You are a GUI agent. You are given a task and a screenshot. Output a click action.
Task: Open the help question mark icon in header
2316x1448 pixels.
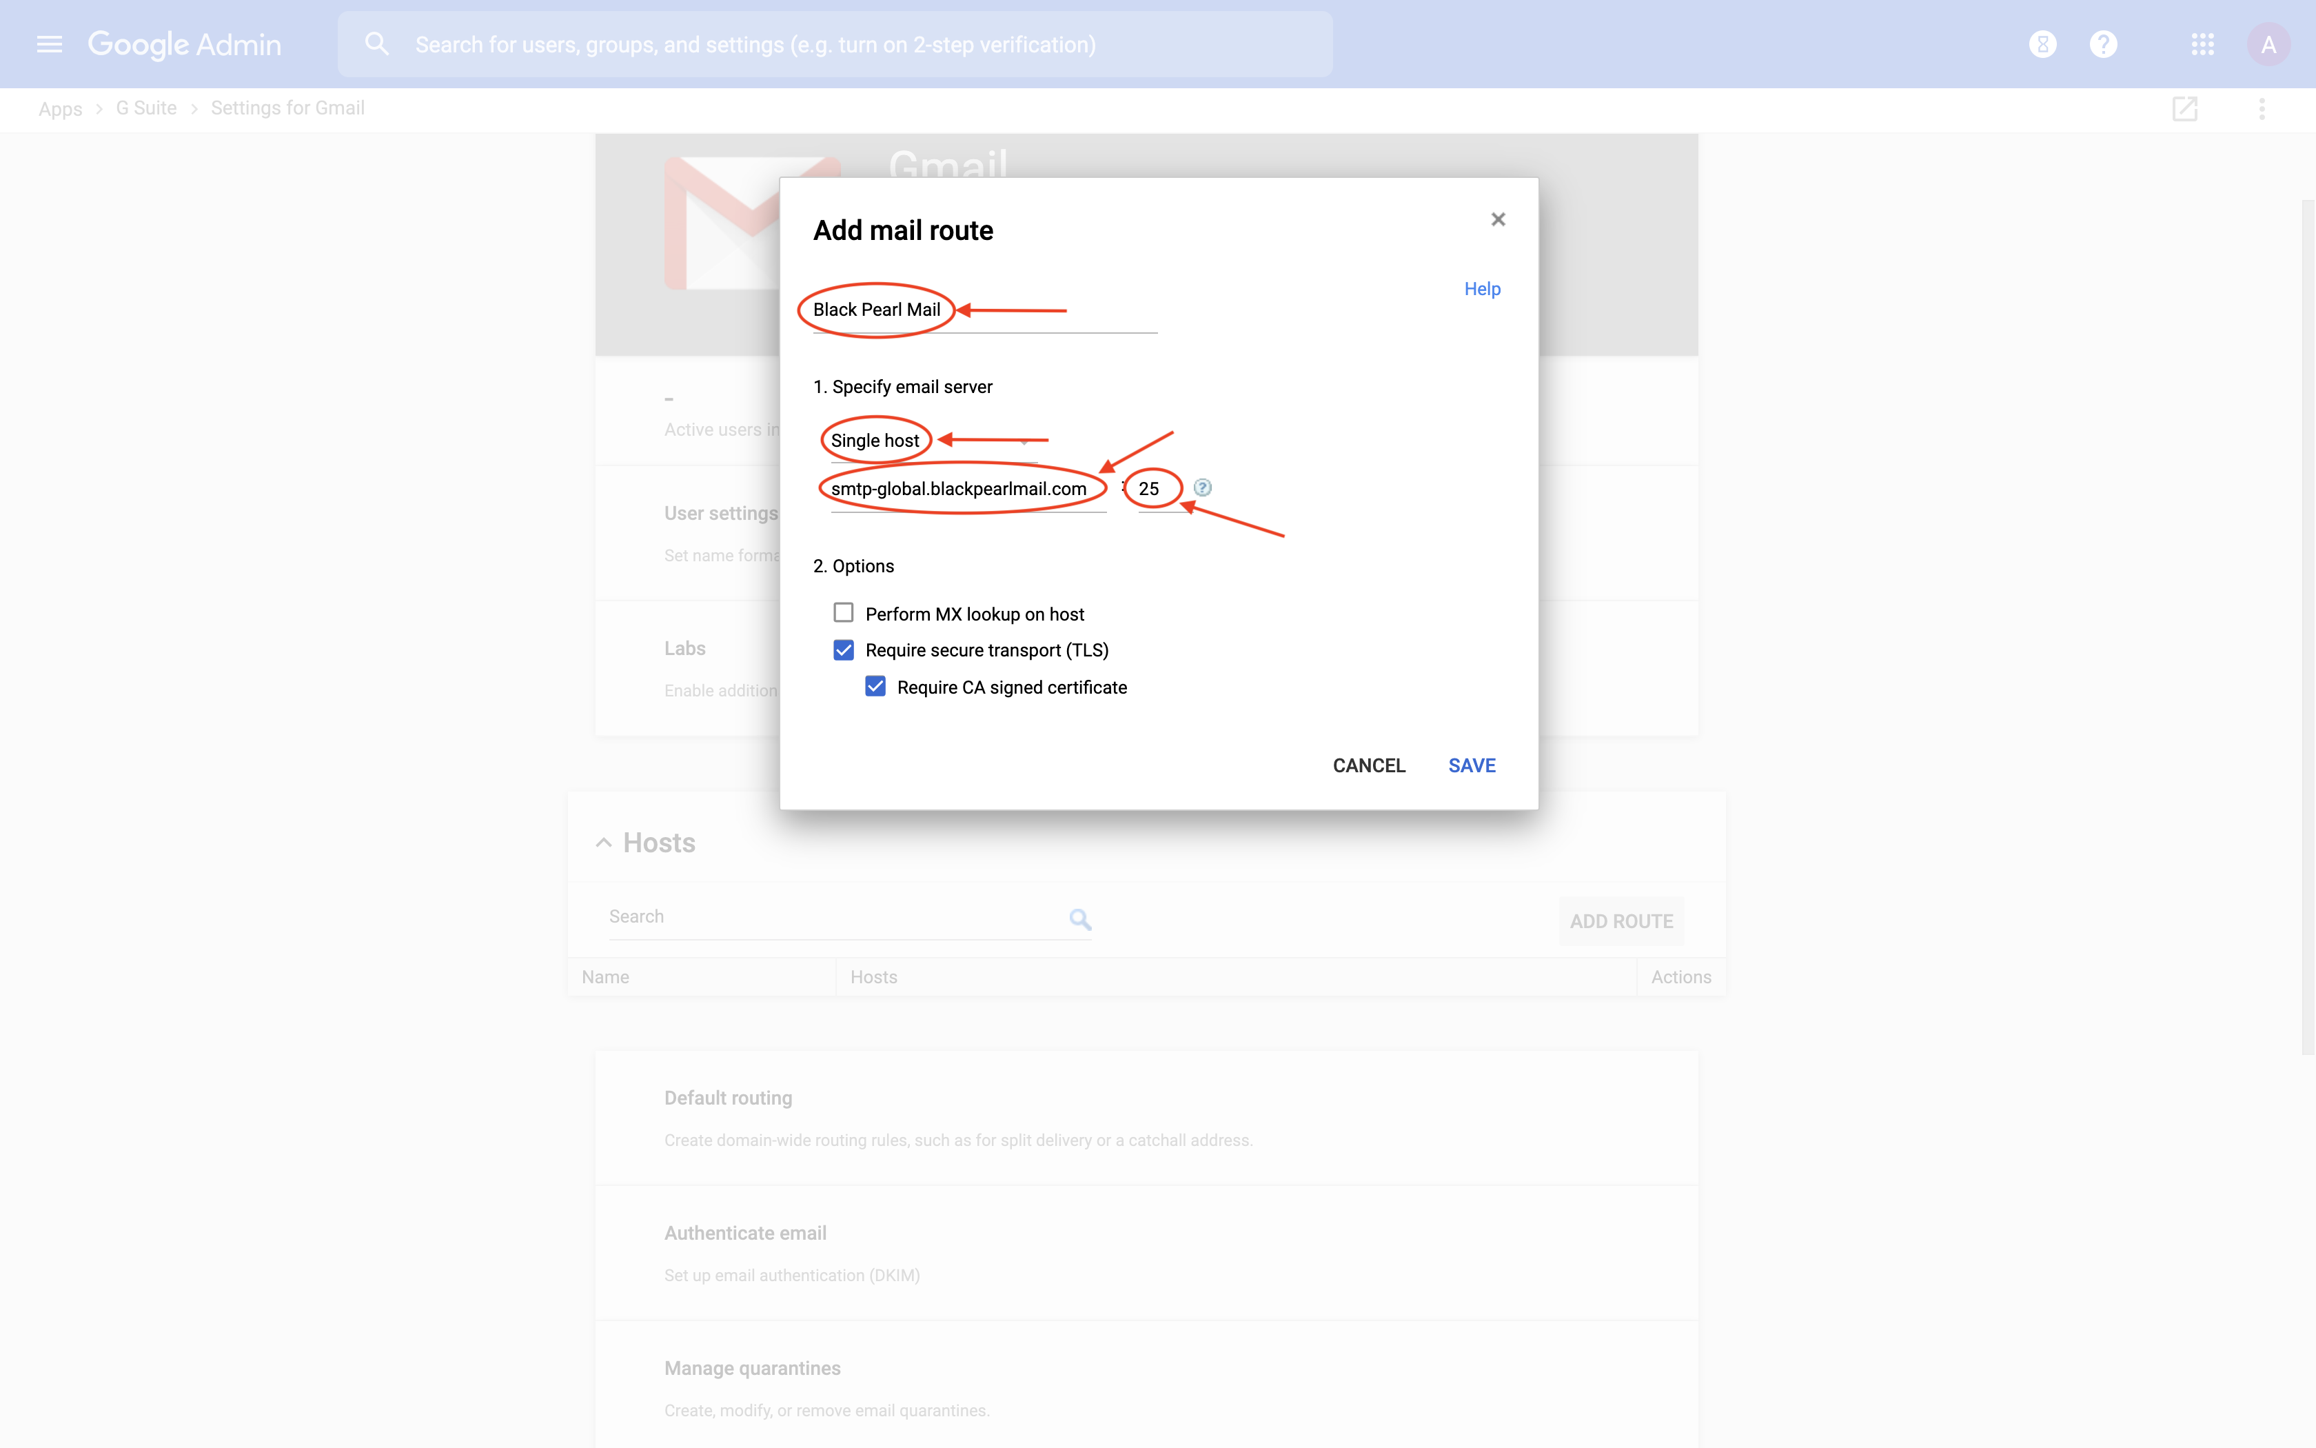pos(2102,44)
